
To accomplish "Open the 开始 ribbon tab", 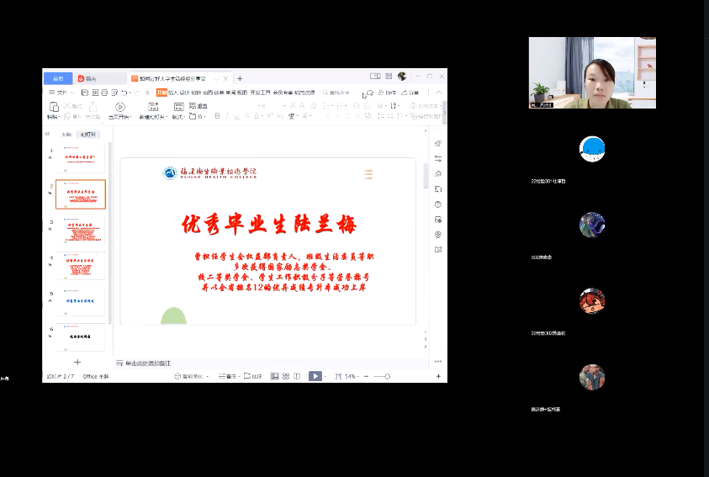I will tap(161, 93).
